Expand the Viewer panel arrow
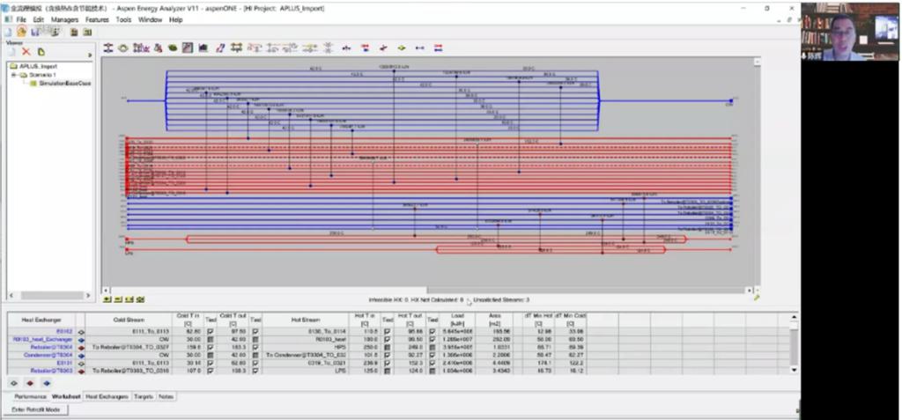This screenshot has width=902, height=420. pyautogui.click(x=89, y=54)
